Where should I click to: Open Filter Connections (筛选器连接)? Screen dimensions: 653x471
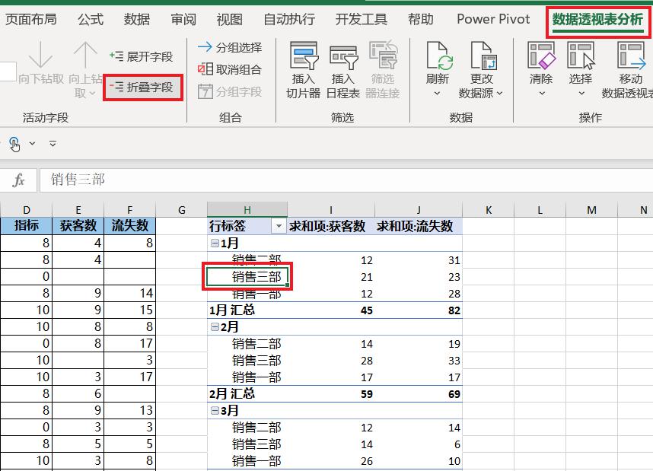coord(383,70)
